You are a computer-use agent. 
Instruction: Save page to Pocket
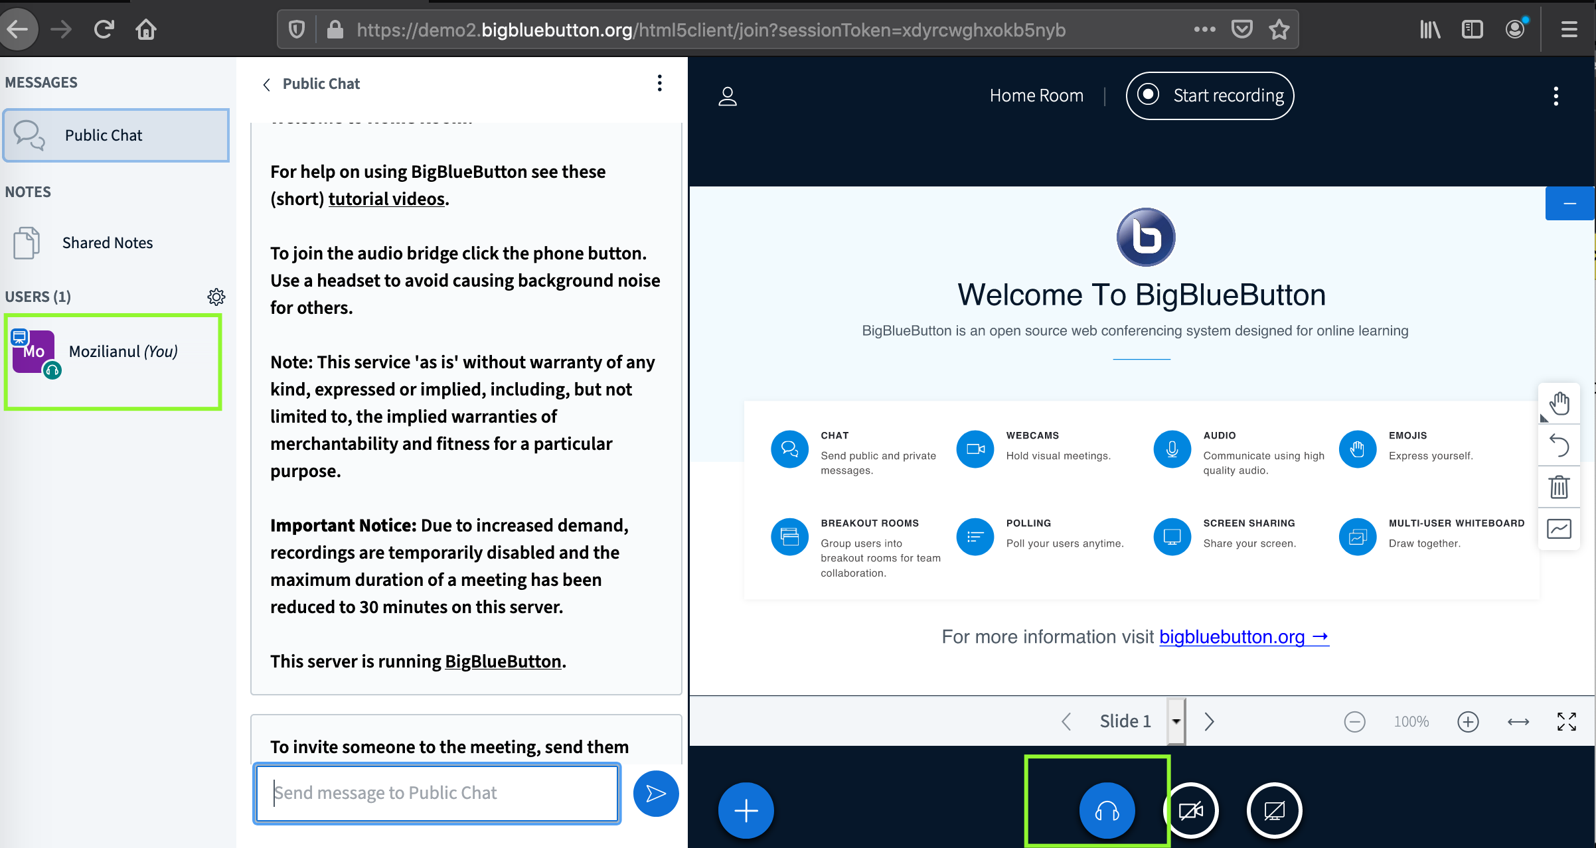coord(1242,29)
